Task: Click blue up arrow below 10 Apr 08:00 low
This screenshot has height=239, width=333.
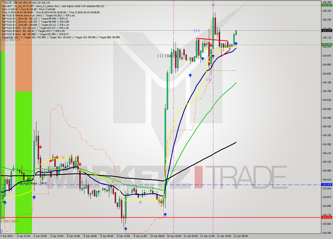Action: [165, 215]
